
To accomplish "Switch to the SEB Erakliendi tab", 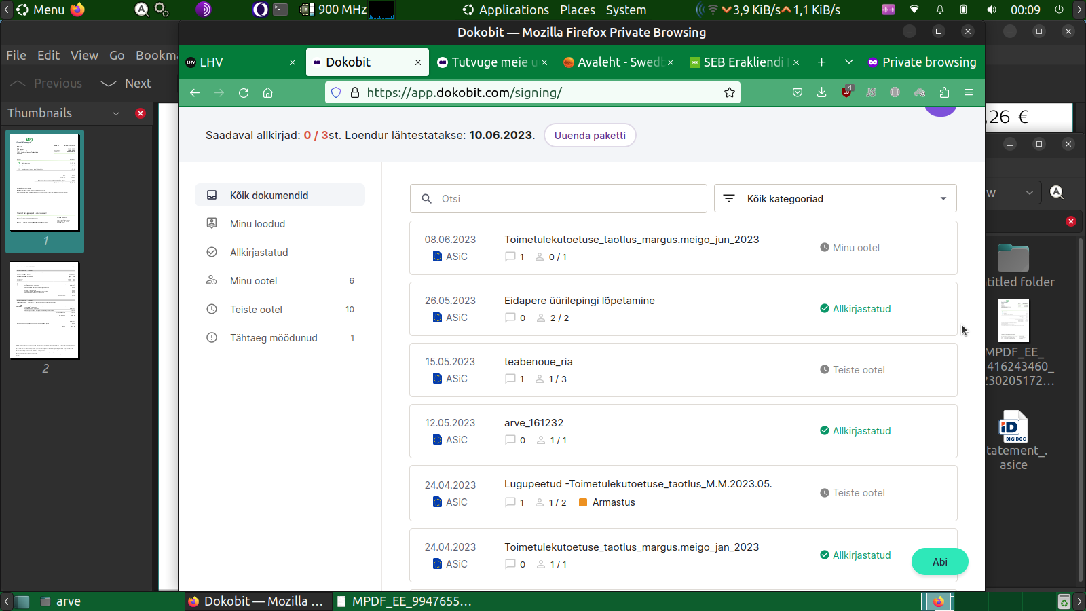I will point(744,62).
